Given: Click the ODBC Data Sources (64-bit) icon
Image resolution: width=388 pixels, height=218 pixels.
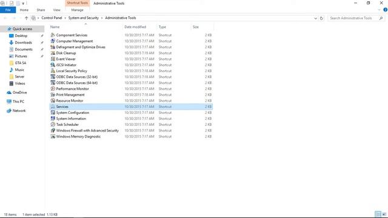Looking at the screenshot, I should pos(53,83).
